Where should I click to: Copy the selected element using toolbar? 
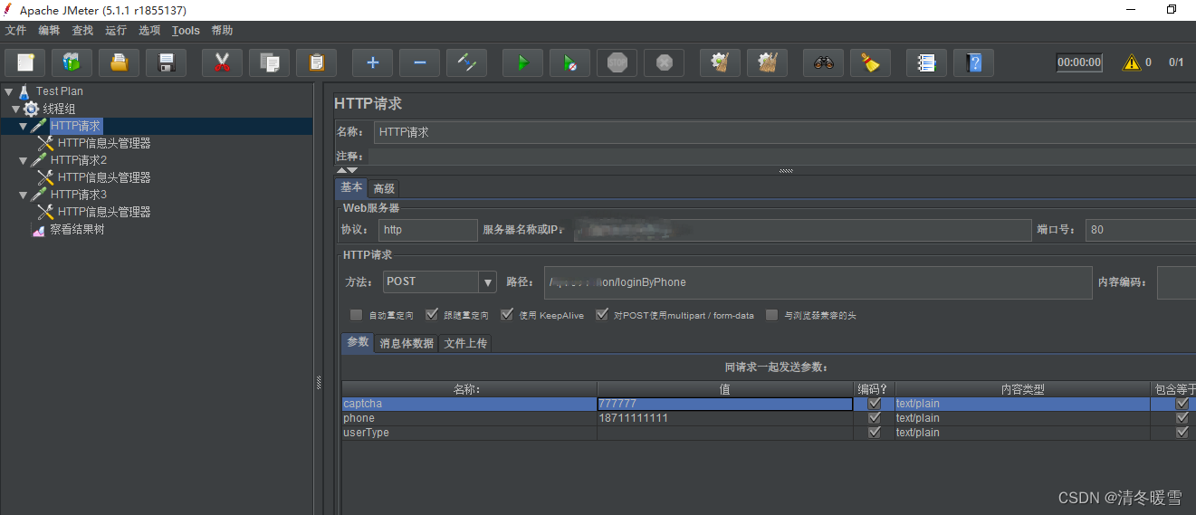[269, 62]
